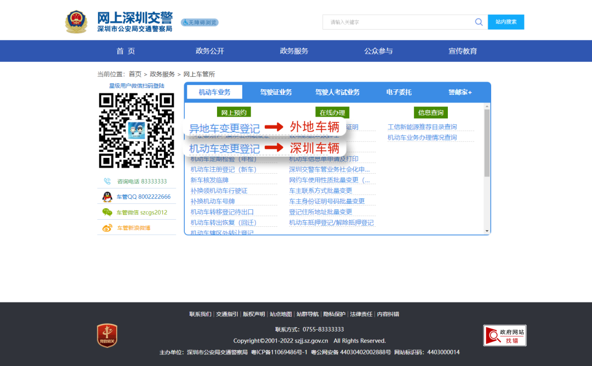Click the magnifier search icon
Screen dimensions: 592x366
tap(479, 22)
